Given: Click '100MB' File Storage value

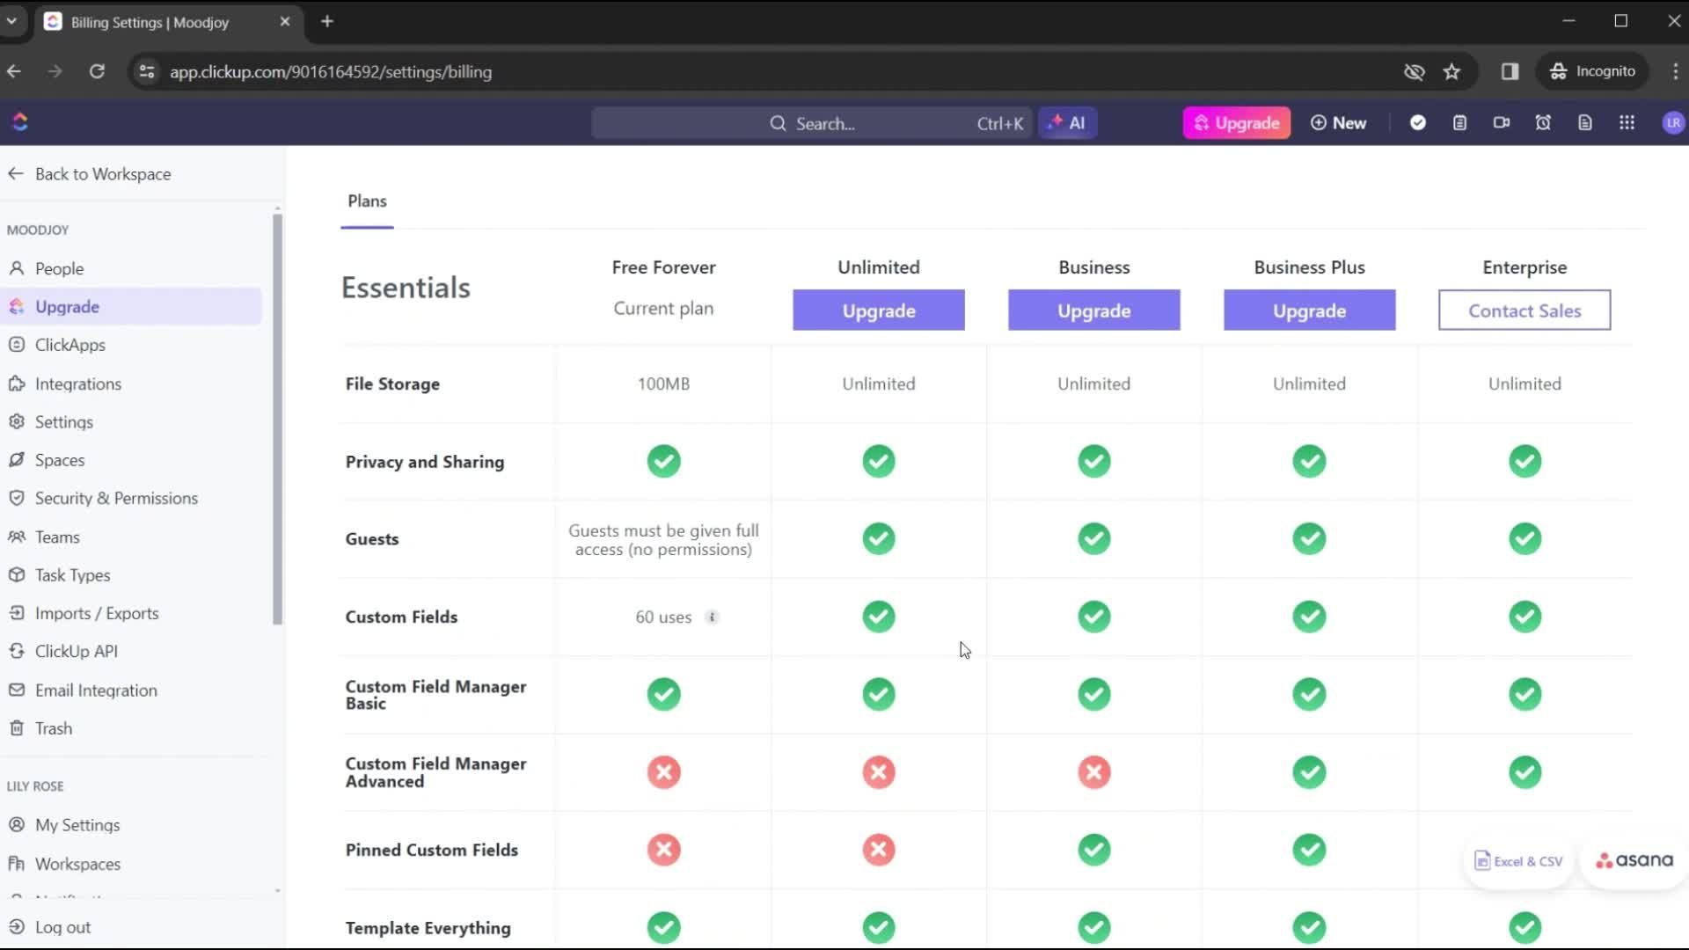Looking at the screenshot, I should (663, 384).
